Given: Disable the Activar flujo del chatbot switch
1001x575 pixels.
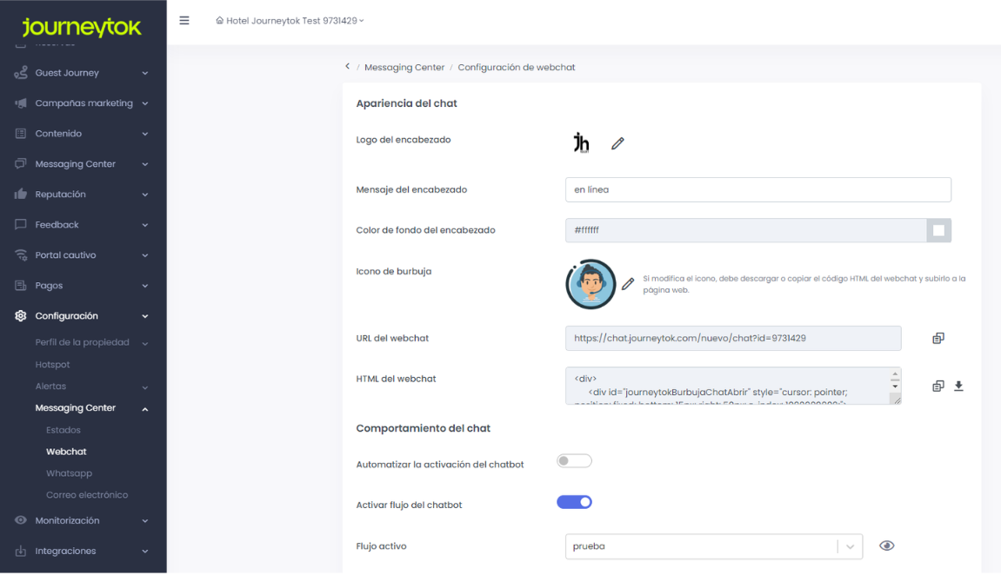Looking at the screenshot, I should [x=574, y=502].
